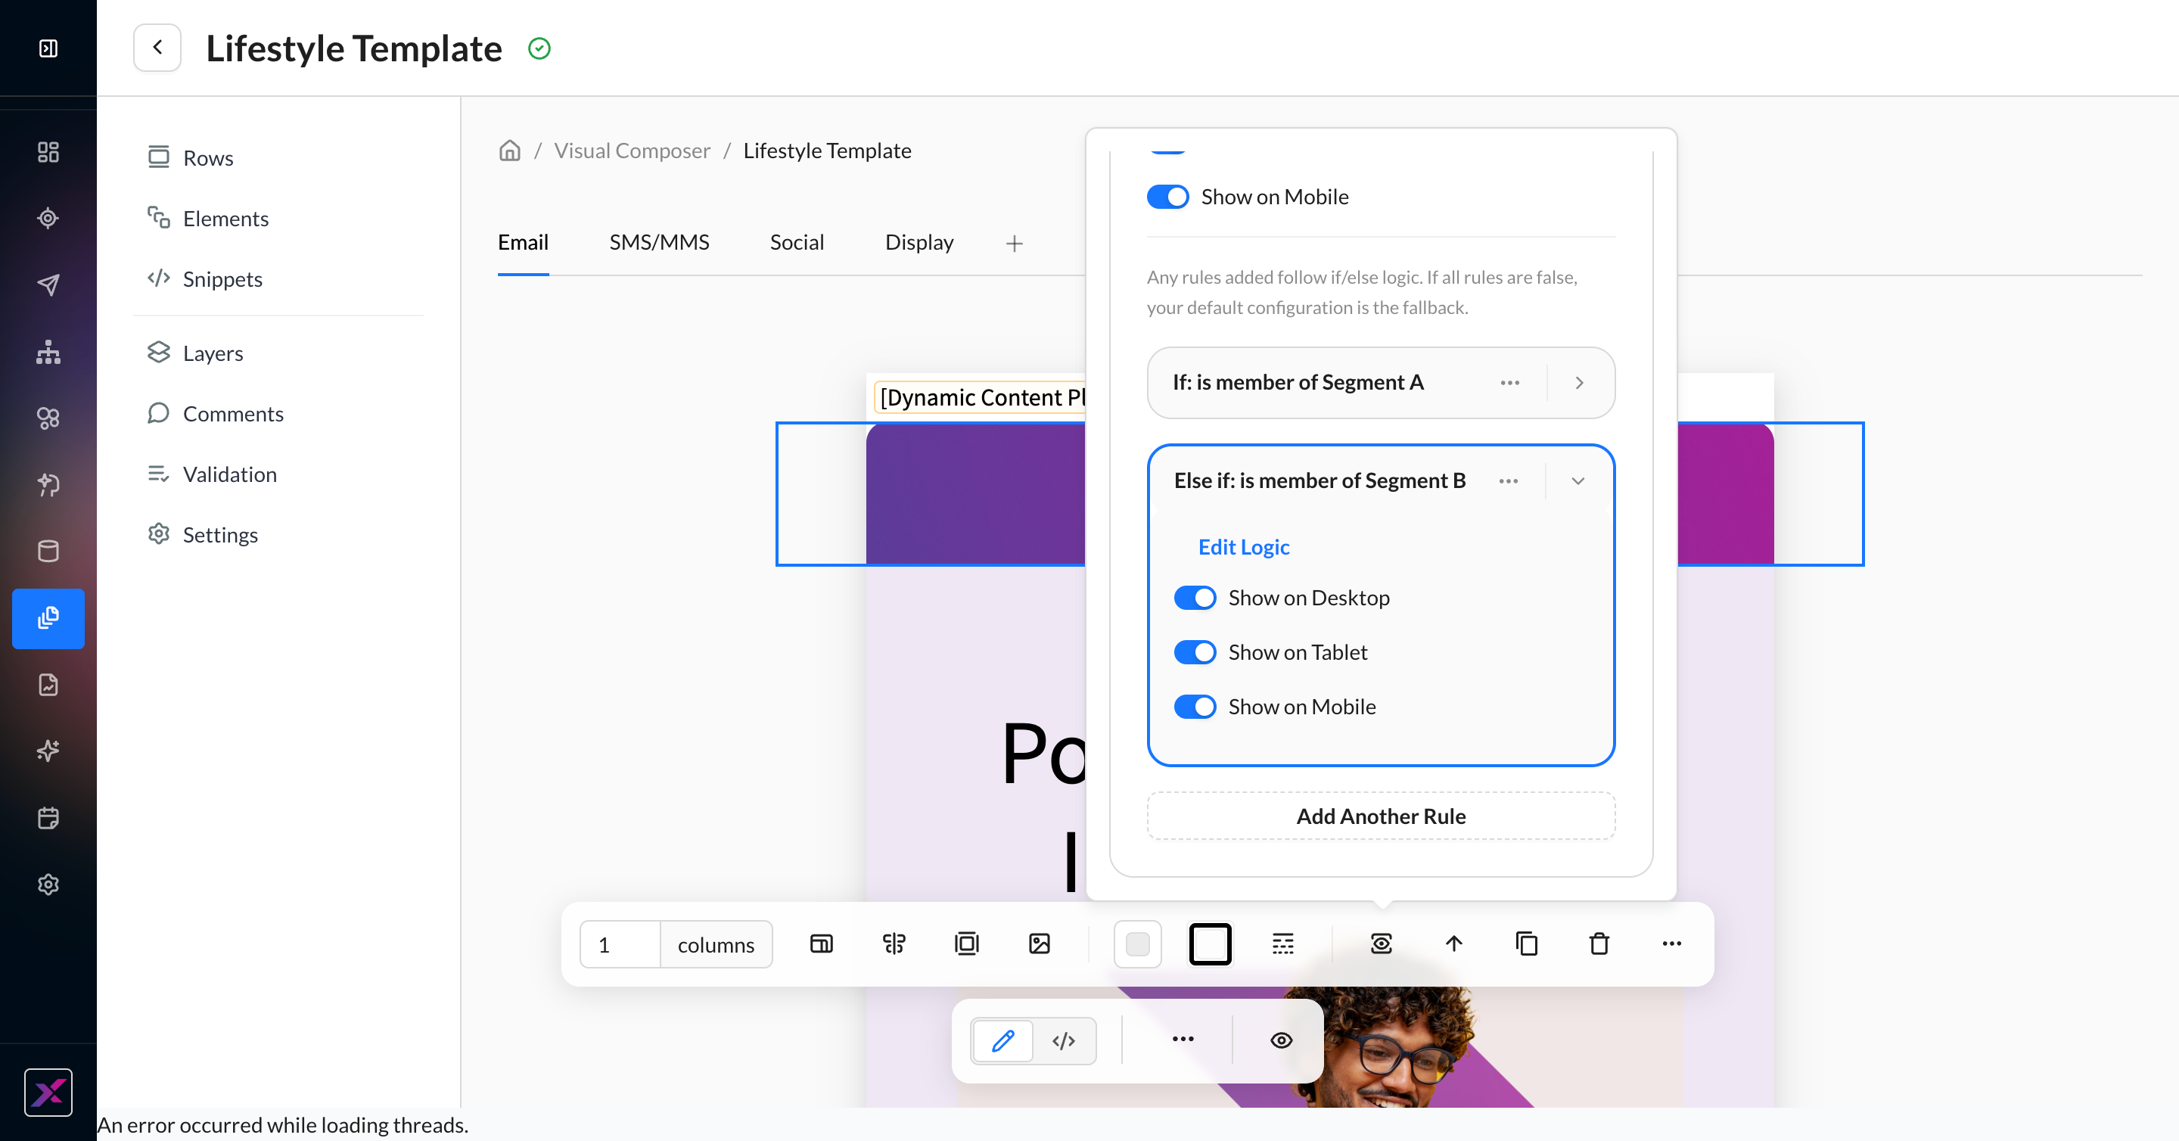Open the more options ellipsis in row toolbar
Viewport: 2179px width, 1141px height.
tap(1672, 944)
